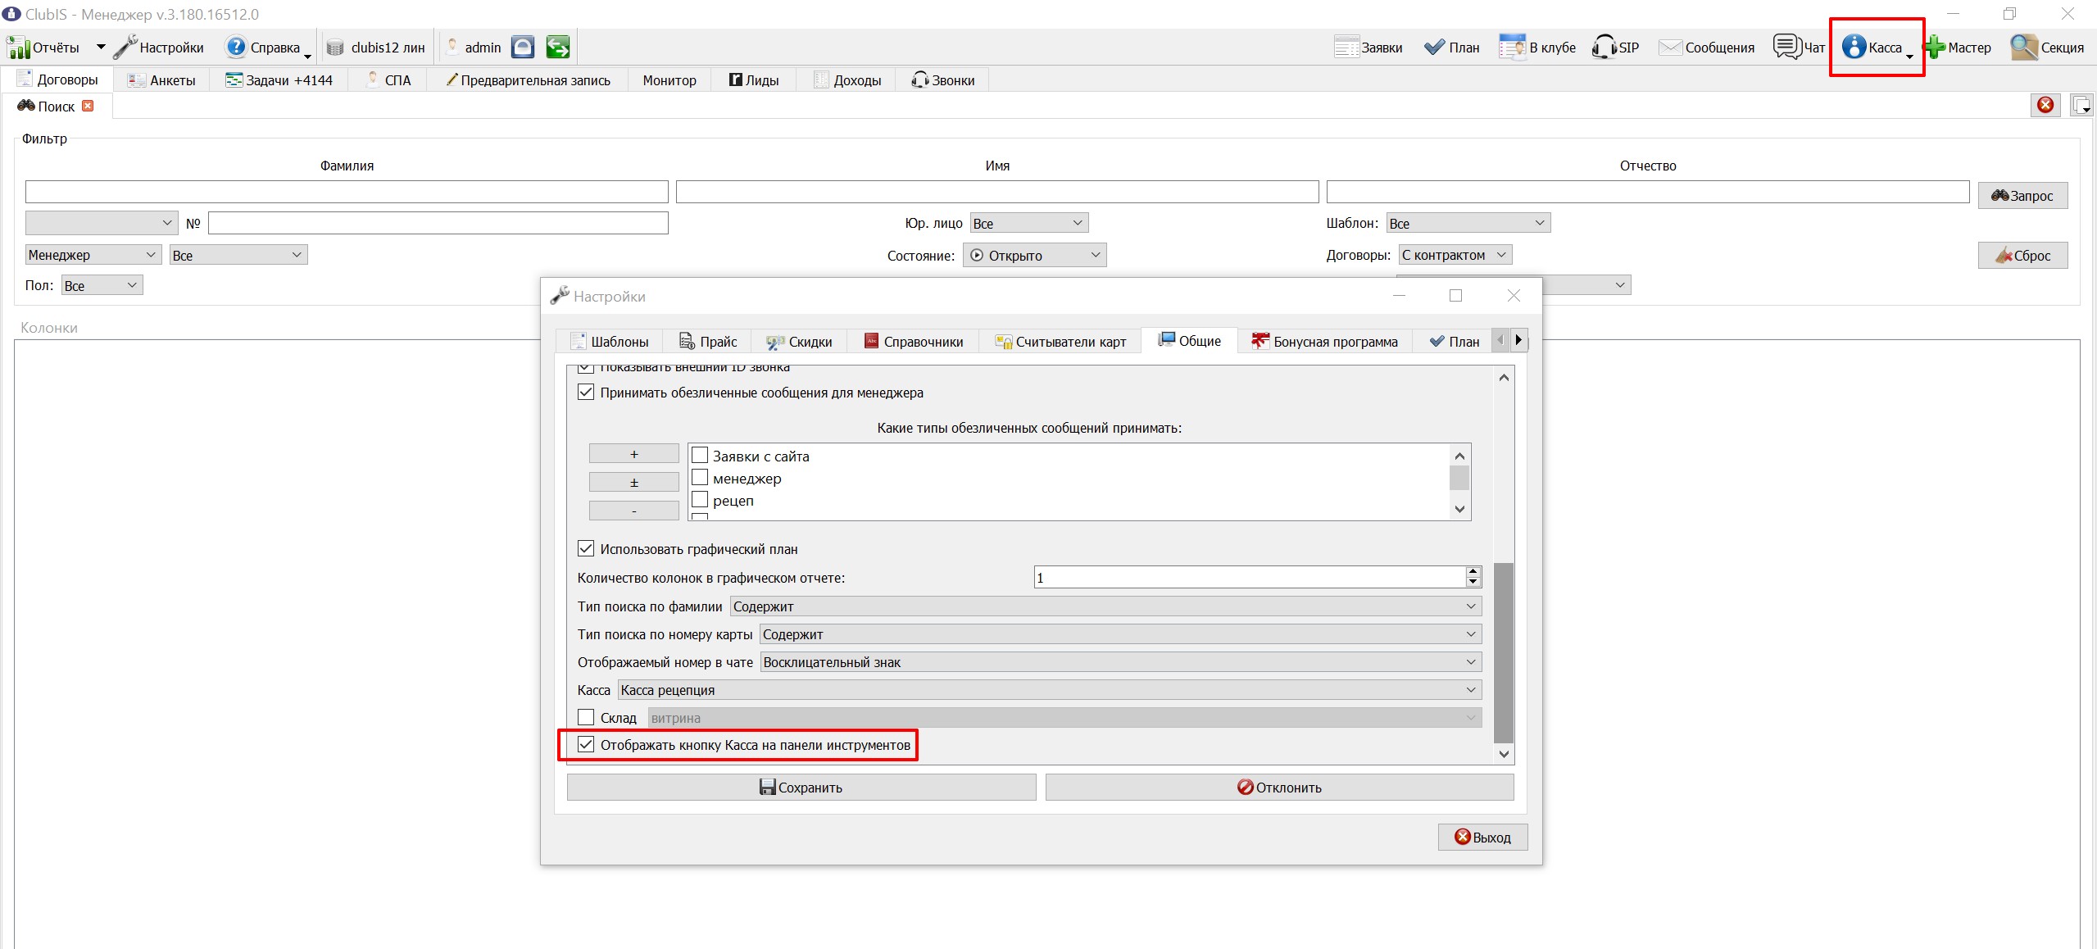This screenshot has width=2097, height=949.
Task: Open Тип поиска по фамилии dropdown
Action: pyautogui.click(x=1105, y=606)
